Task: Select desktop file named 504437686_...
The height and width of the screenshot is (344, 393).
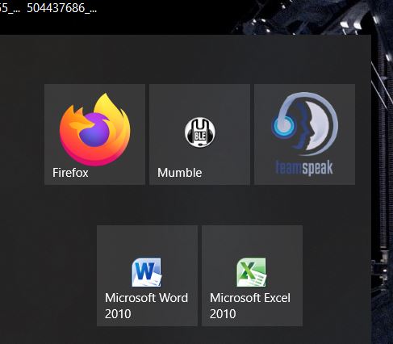Action: click(x=62, y=8)
